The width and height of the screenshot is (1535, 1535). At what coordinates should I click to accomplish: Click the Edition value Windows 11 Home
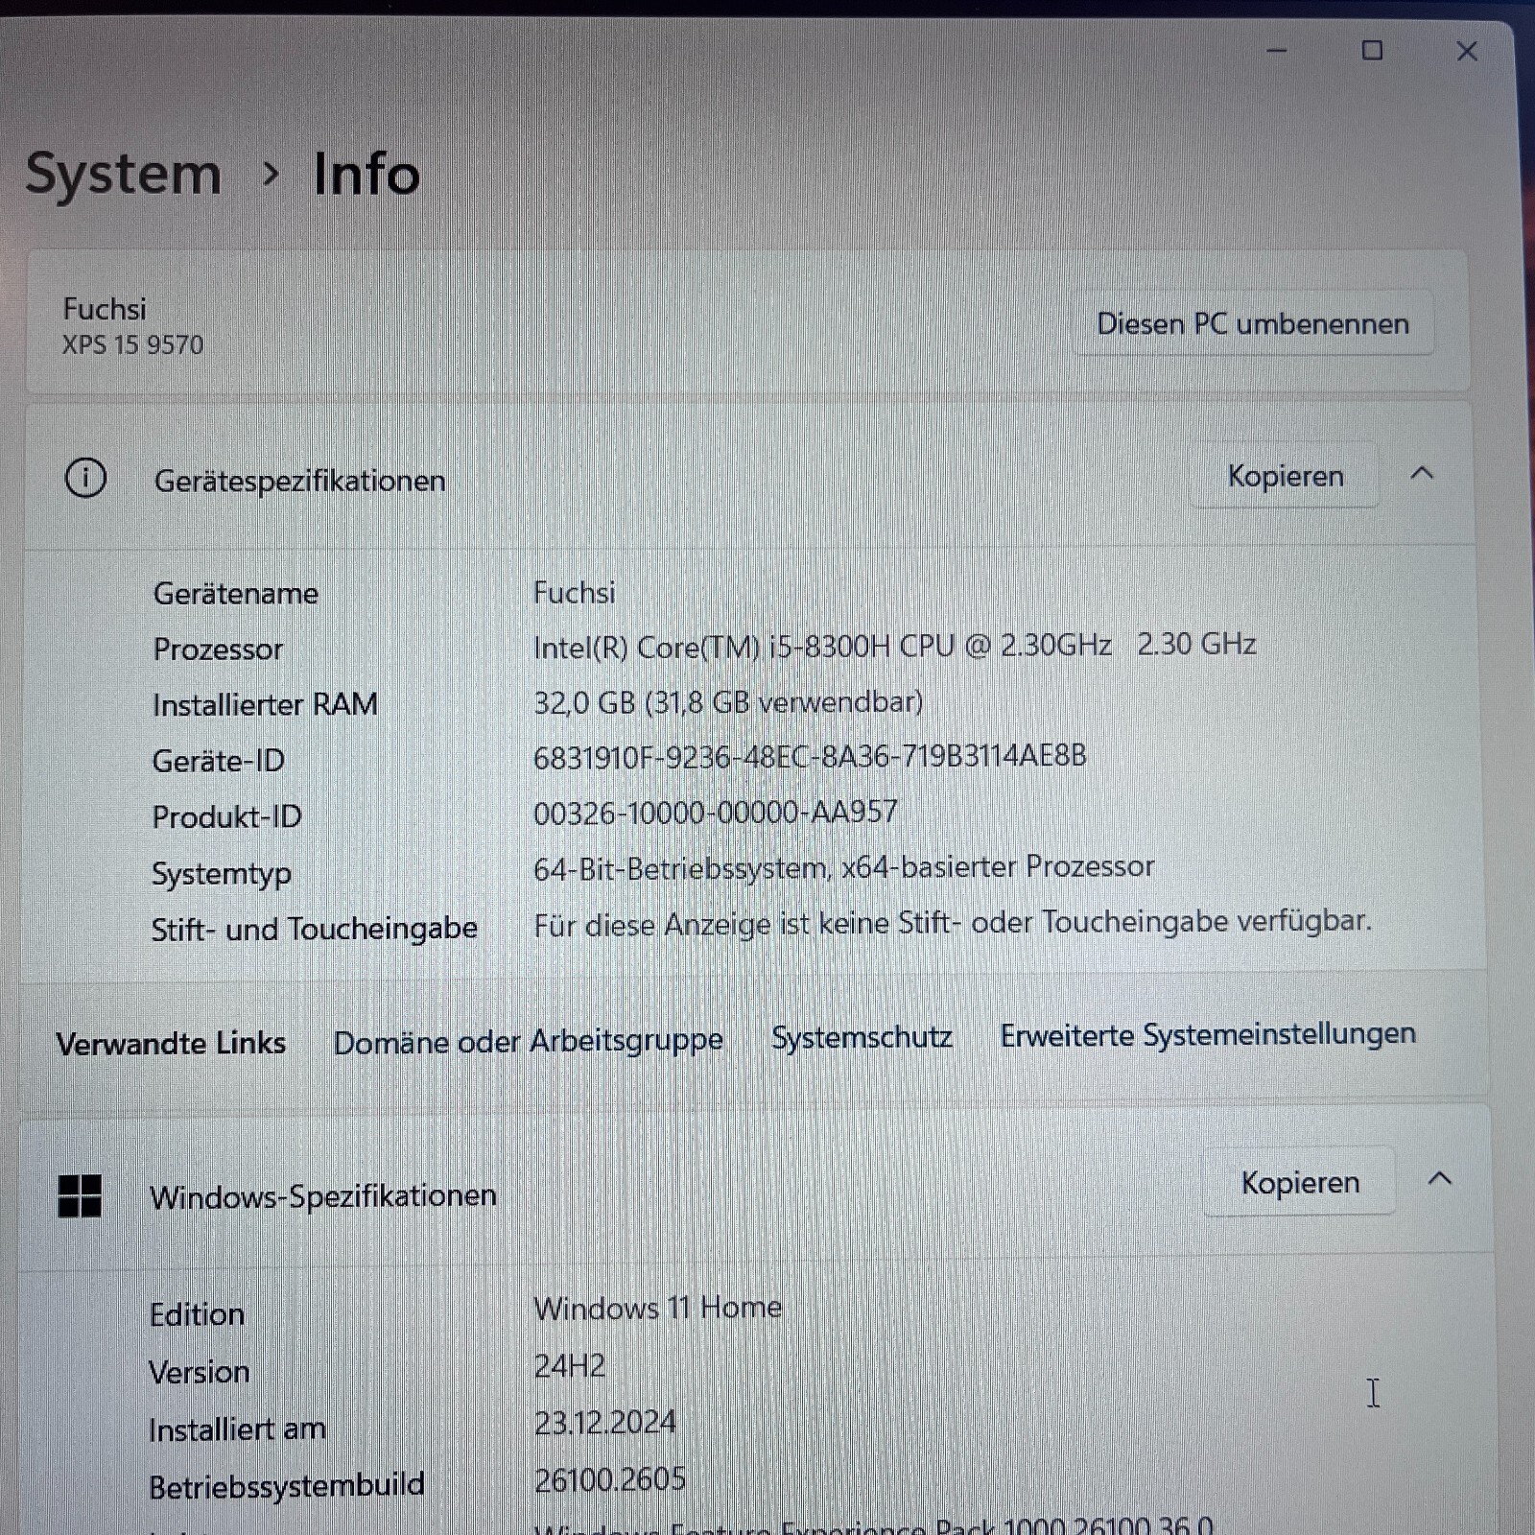pos(657,1309)
